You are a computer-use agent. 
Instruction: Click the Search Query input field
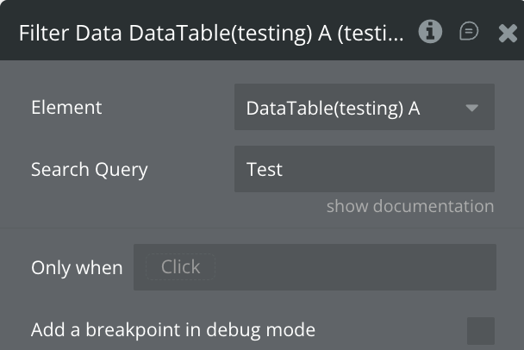(364, 169)
